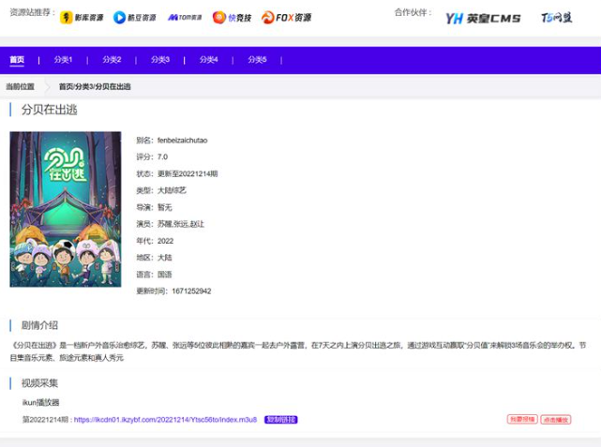Open the 分类4 navigation item
The width and height of the screenshot is (601, 447).
point(208,60)
